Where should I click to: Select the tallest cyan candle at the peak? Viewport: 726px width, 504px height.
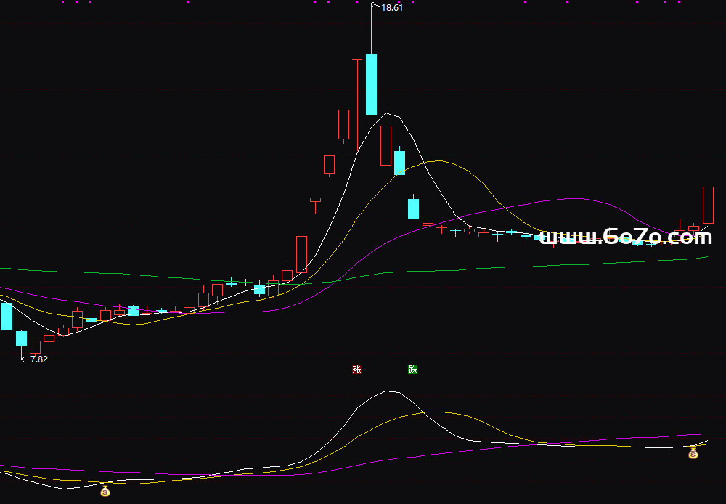[371, 84]
